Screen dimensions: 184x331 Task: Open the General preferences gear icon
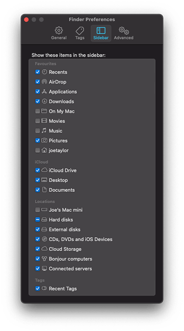pos(59,30)
